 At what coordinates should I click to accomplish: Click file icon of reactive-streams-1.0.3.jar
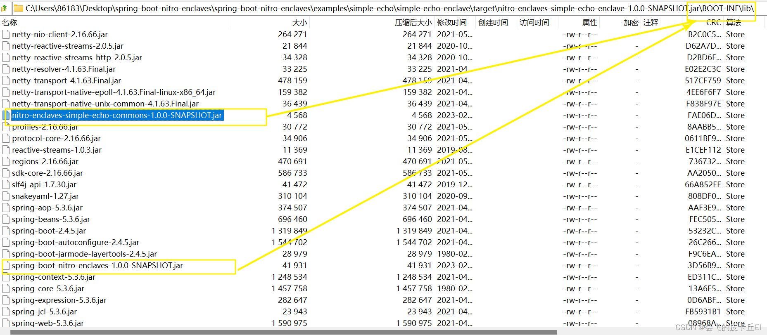pos(6,150)
